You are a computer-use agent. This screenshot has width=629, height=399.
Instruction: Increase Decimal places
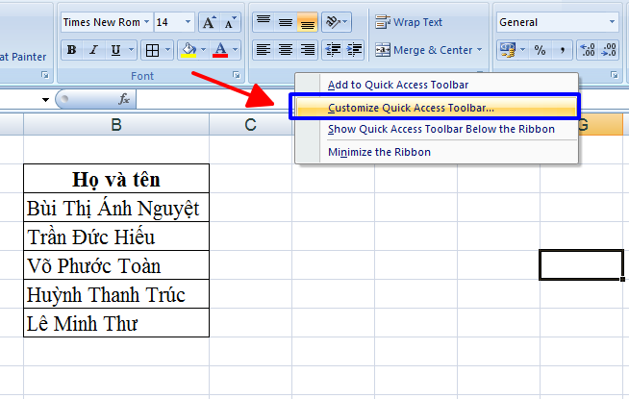click(x=588, y=50)
